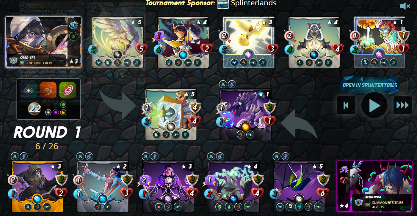Open The Krill Crew guild link
The image size is (417, 216).
click(x=40, y=63)
